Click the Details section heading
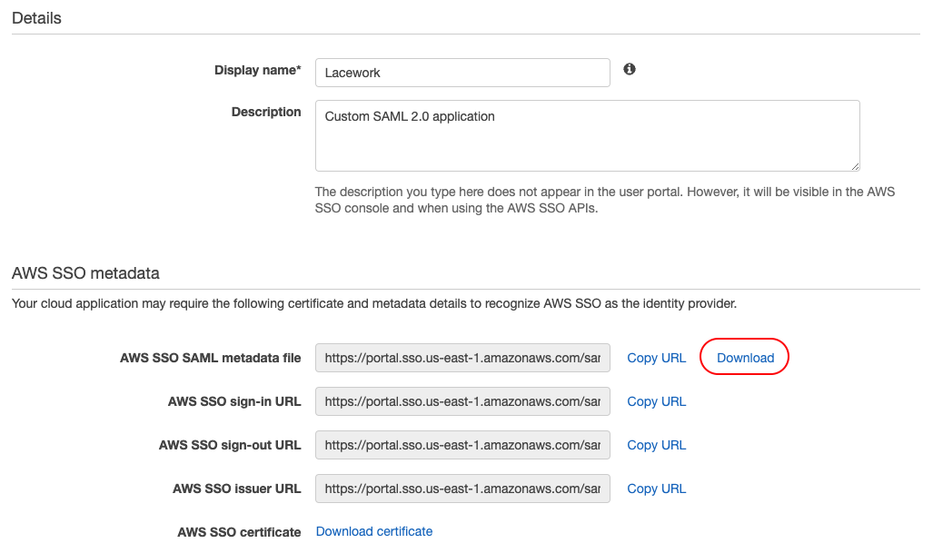Screen dimensions: 933x553 click(x=36, y=18)
